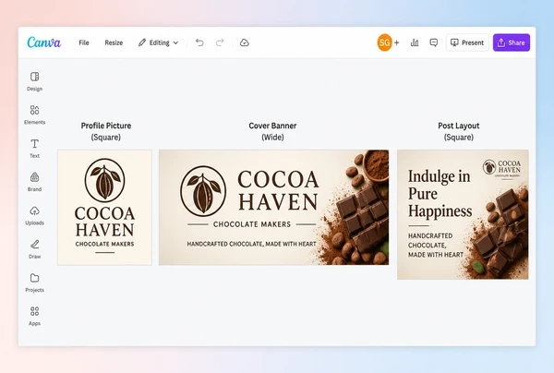Open the Projects panel
The width and height of the screenshot is (554, 373).
tap(35, 283)
